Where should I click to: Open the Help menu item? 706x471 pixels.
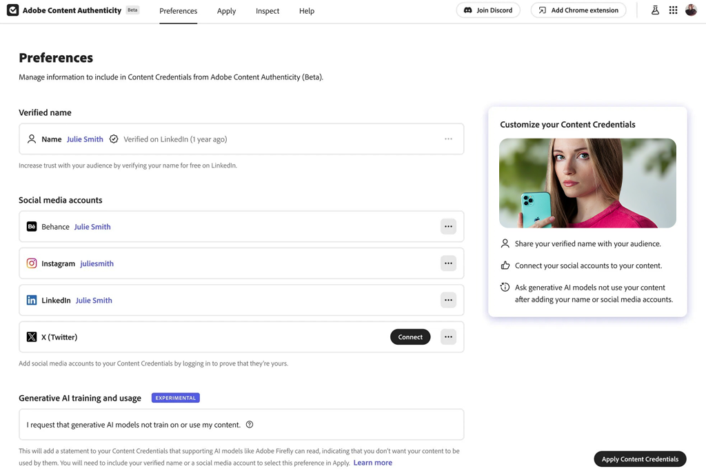(307, 11)
